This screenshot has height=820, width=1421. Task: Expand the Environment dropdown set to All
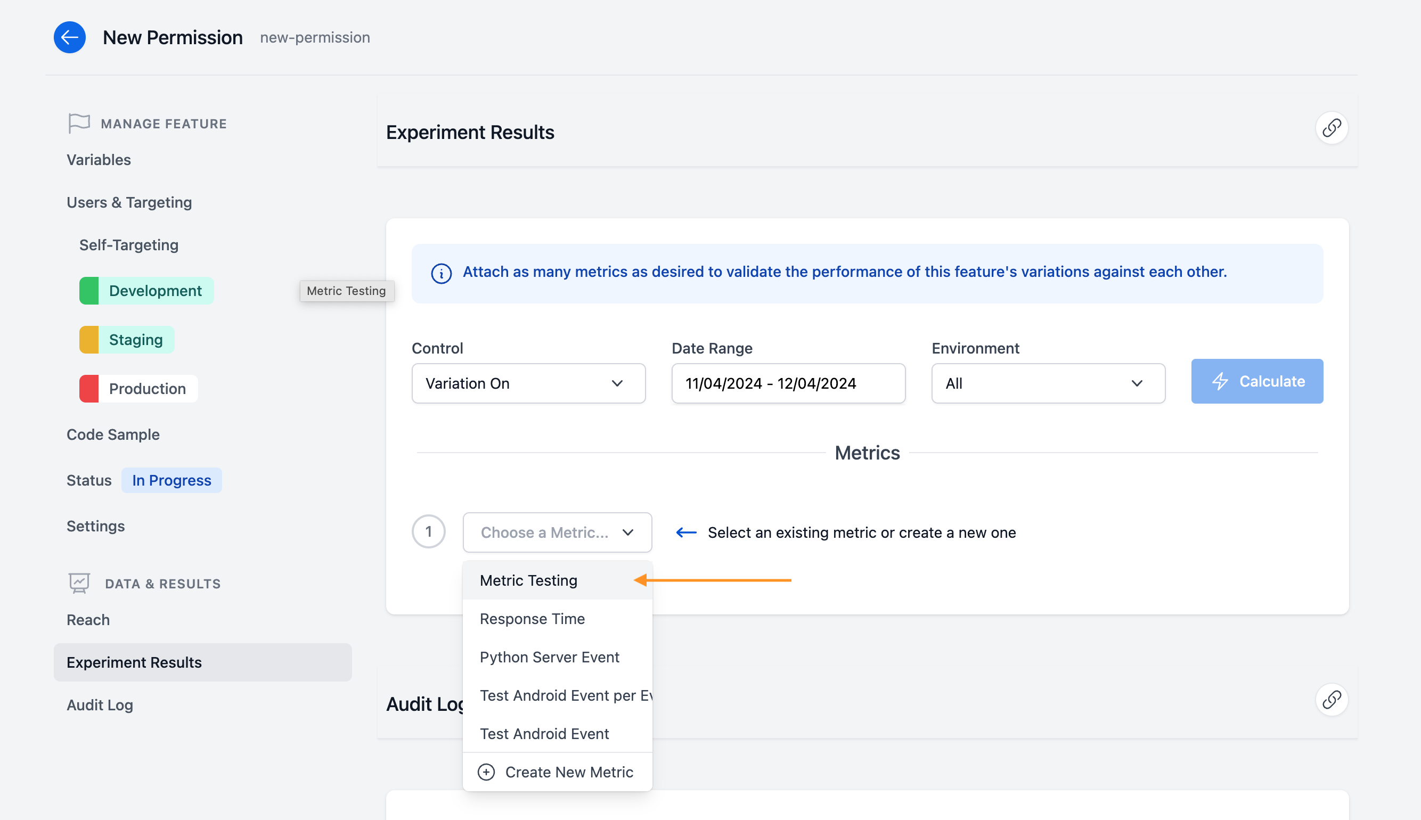[1048, 383]
